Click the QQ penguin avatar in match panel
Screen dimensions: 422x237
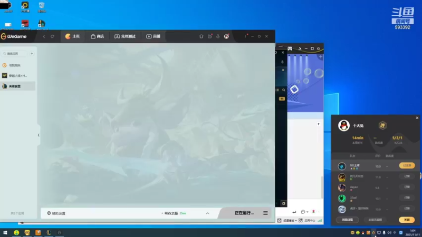(344, 125)
